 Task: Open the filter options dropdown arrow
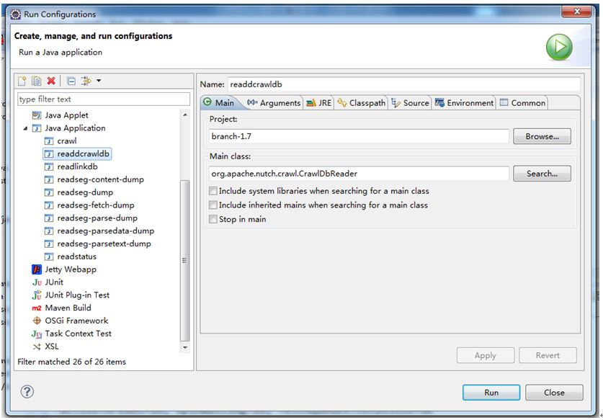point(99,81)
